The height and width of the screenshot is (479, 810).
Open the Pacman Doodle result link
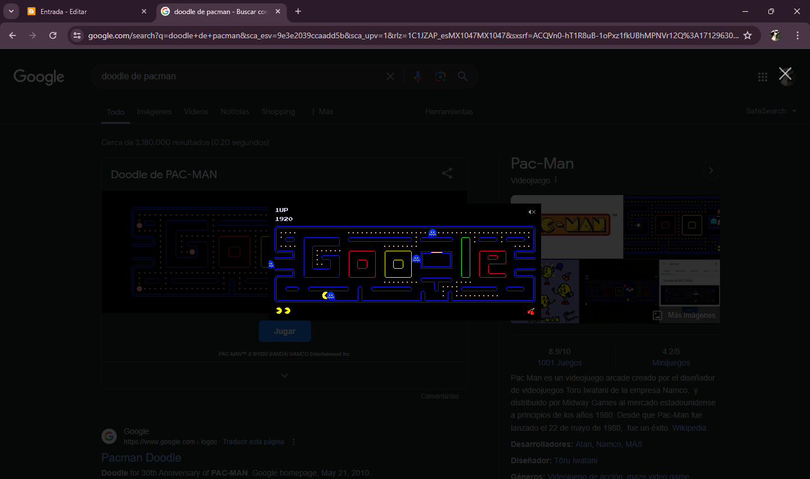coord(141,458)
